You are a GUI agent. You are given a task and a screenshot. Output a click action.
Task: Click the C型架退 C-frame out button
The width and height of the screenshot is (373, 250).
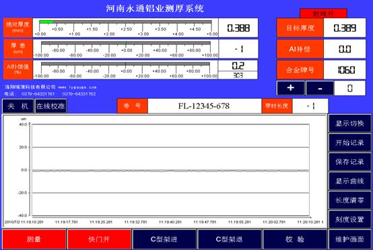tap(230, 239)
